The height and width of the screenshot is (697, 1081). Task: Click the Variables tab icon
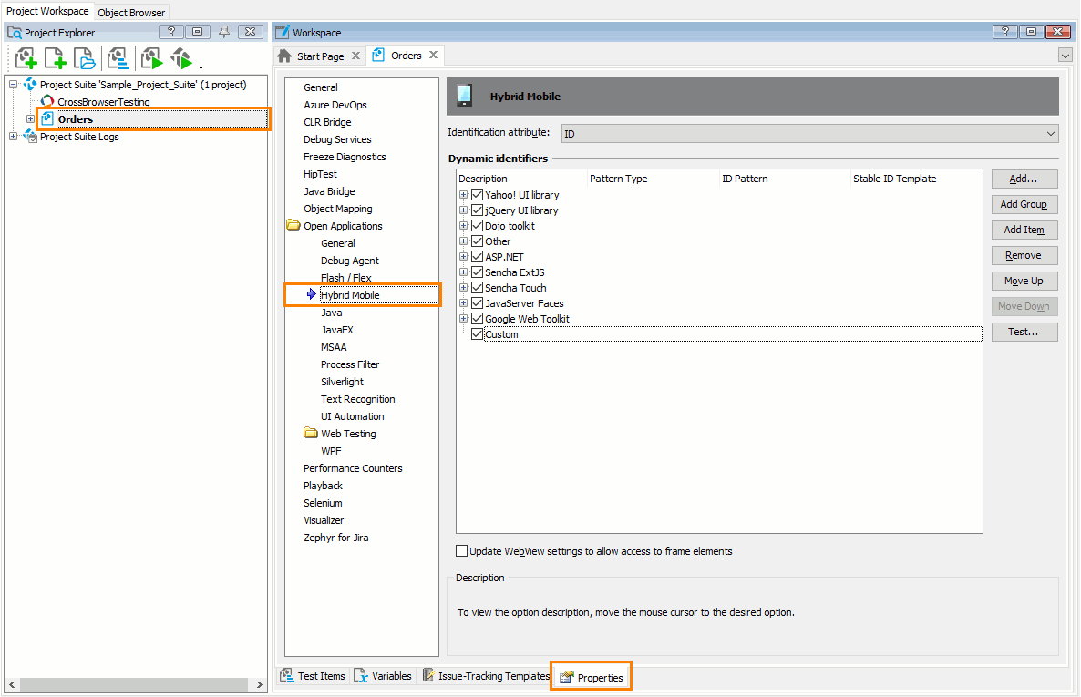pyautogui.click(x=361, y=676)
